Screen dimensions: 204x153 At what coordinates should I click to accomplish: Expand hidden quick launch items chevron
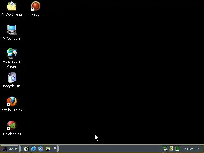click(55, 148)
